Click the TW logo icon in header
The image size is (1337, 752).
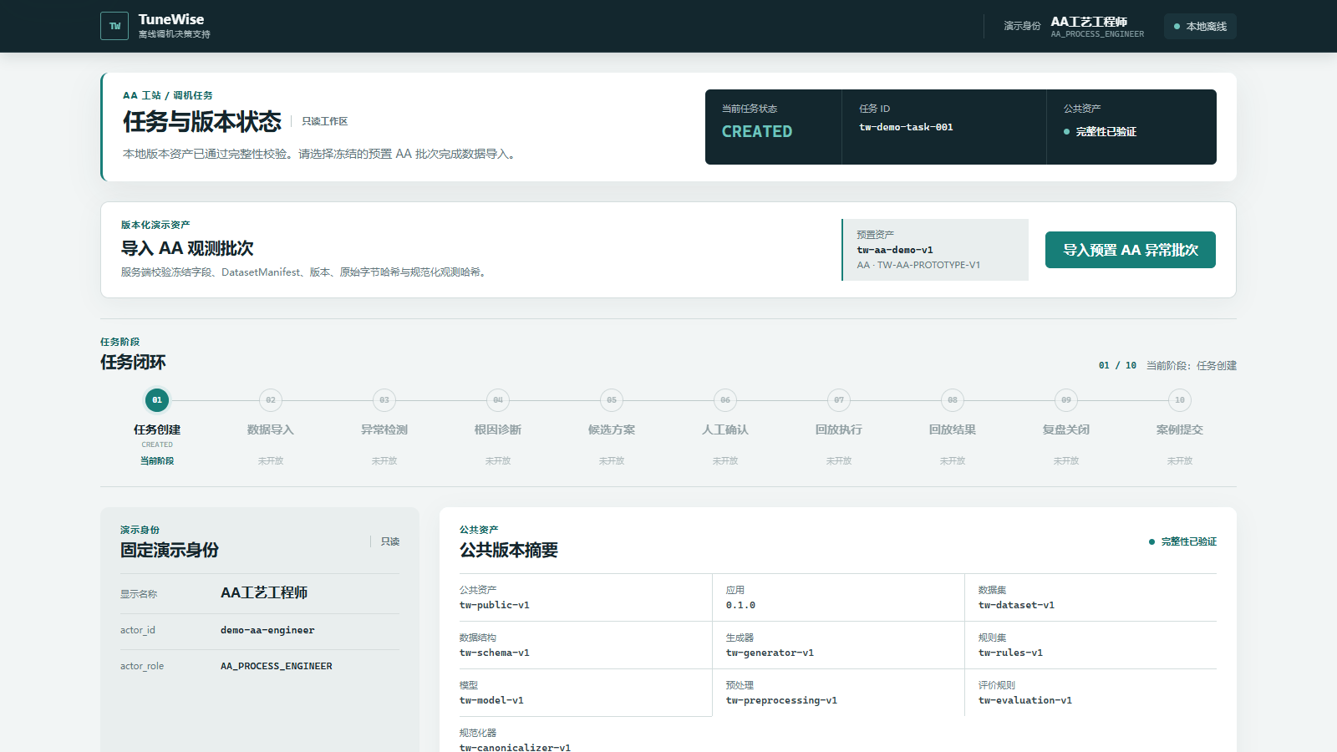tap(114, 26)
